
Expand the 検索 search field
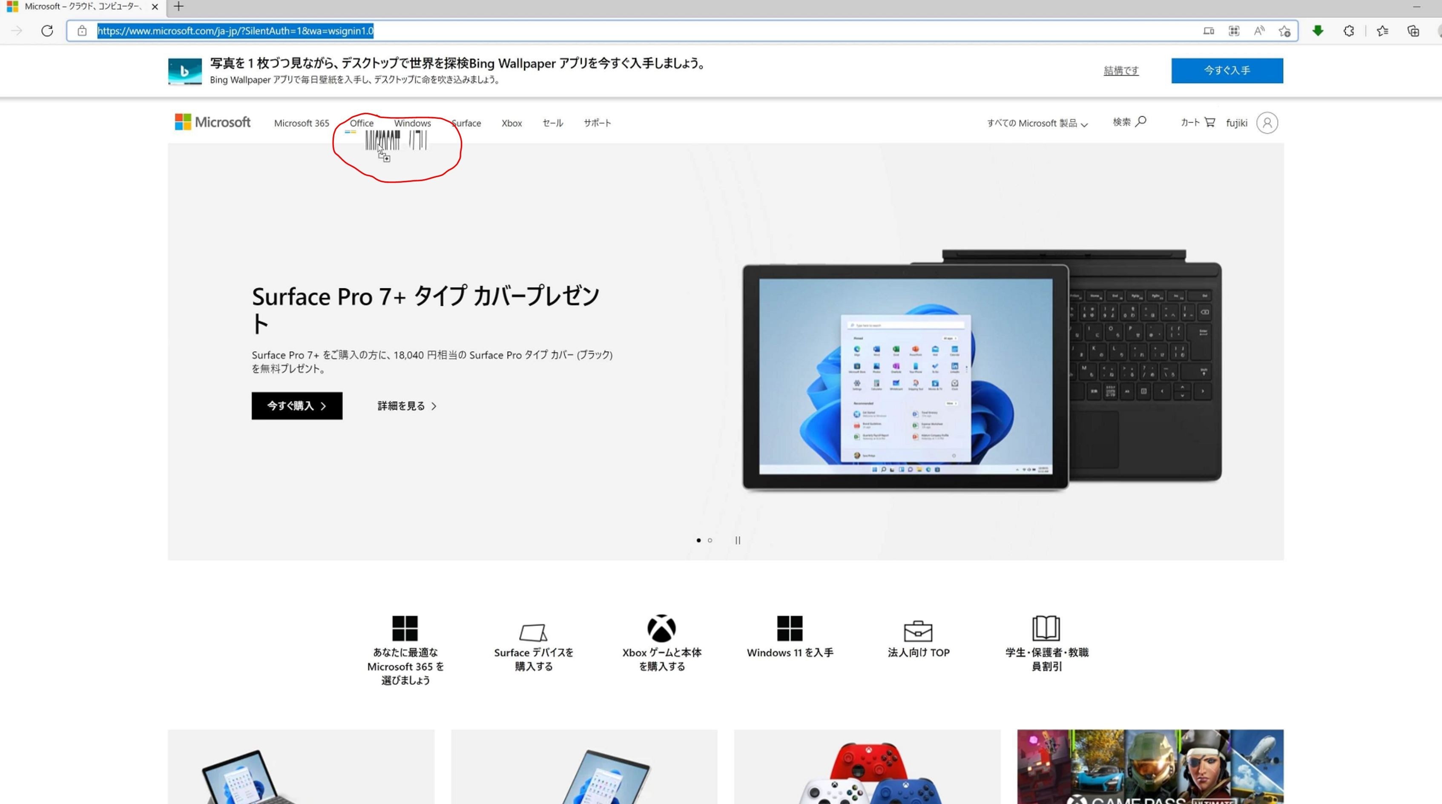tap(1129, 122)
